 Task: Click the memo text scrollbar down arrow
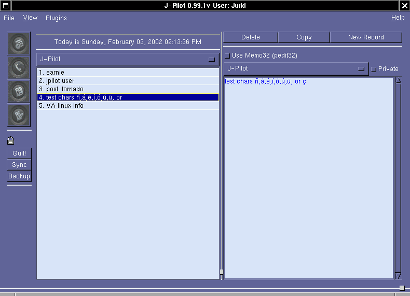(x=398, y=276)
